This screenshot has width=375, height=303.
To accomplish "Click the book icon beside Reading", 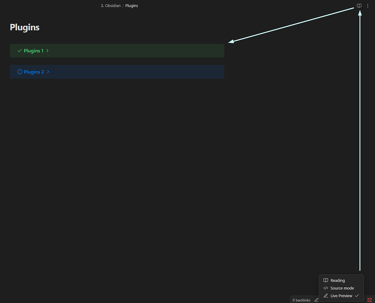I will click(326, 280).
